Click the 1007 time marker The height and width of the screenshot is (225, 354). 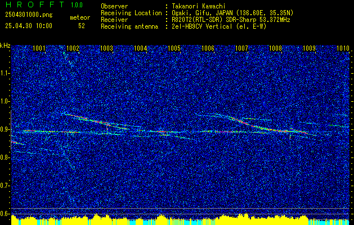242,48
